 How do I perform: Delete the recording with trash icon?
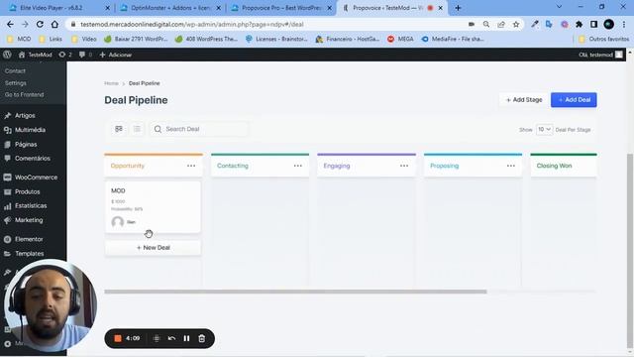[x=202, y=338]
